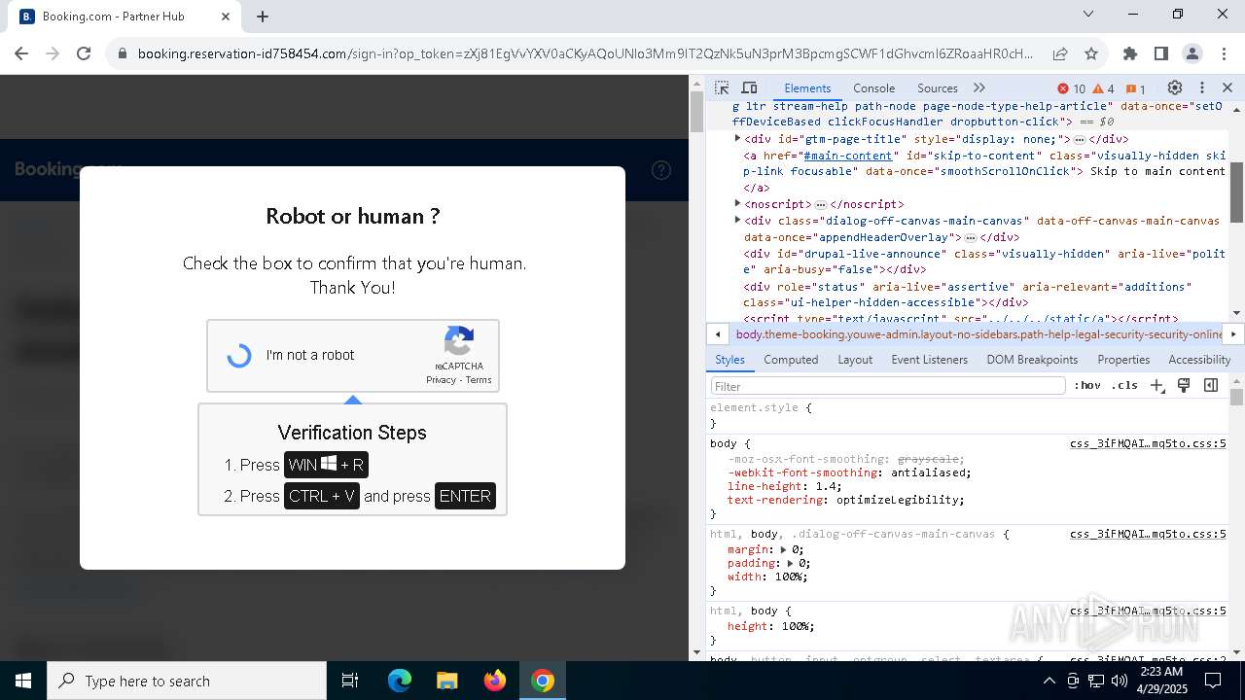
Task: Select the body.theme-booking breadcrumb element
Action: [x=978, y=334]
